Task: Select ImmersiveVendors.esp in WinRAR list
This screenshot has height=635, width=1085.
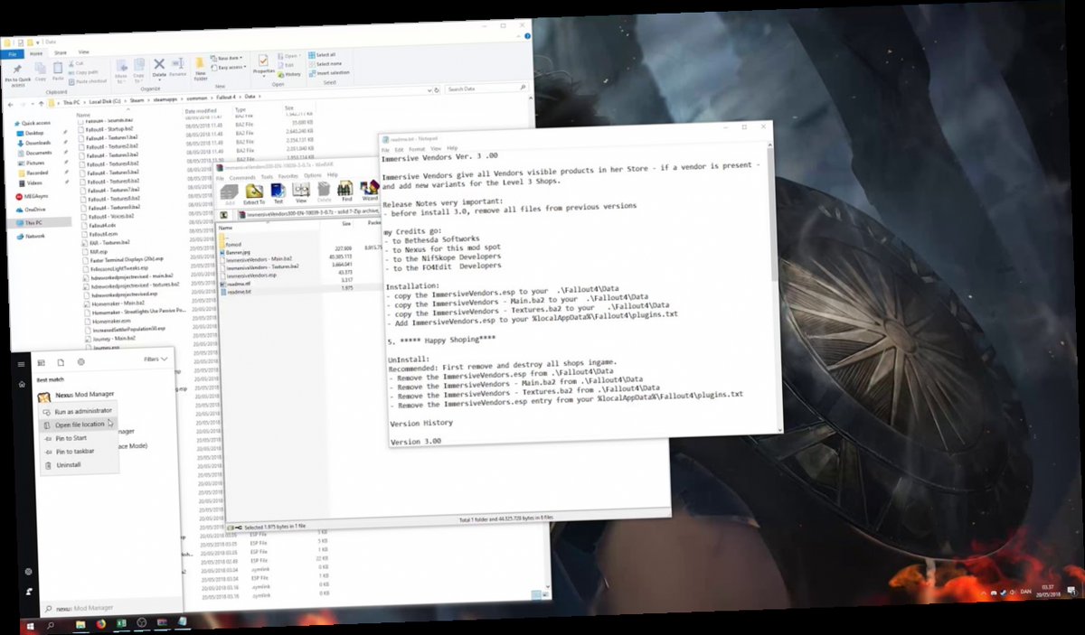Action: tap(246, 274)
